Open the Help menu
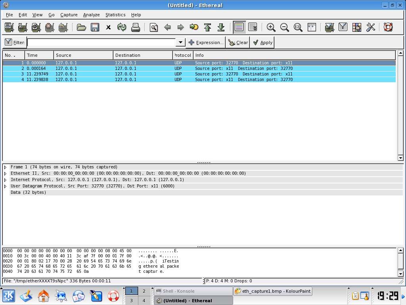406x305 pixels. click(x=136, y=15)
